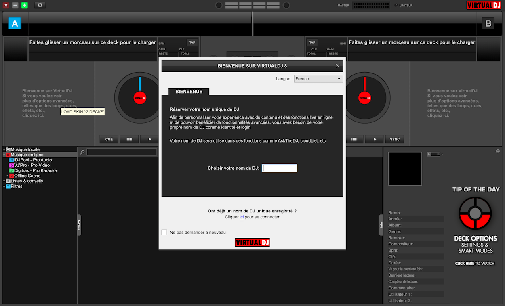Expand the Musique locale tree node

pos(4,149)
